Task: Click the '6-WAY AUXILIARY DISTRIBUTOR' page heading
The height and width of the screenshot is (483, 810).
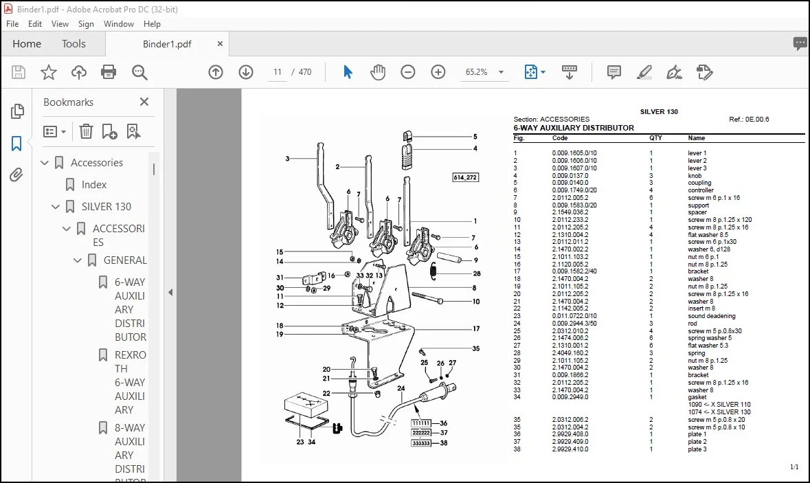Action: 574,128
